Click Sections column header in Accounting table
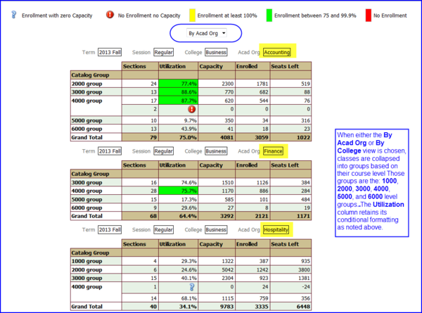Screen dimensions: 422x313 tap(140, 67)
